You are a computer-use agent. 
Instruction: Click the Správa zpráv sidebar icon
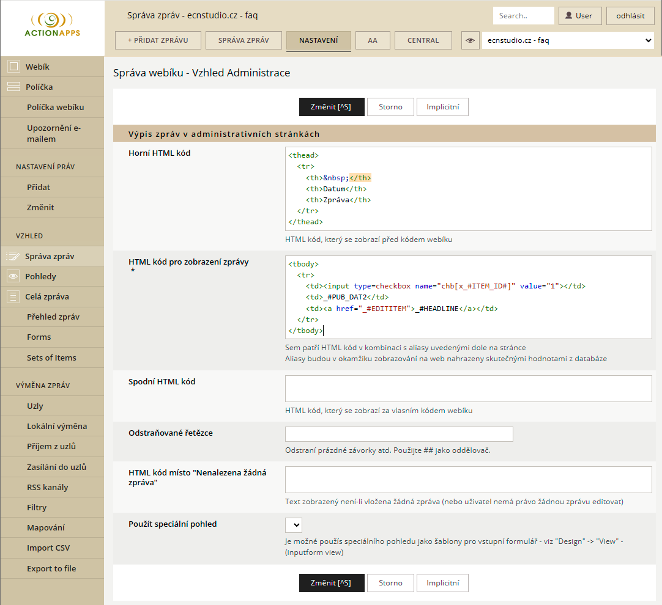click(x=13, y=256)
